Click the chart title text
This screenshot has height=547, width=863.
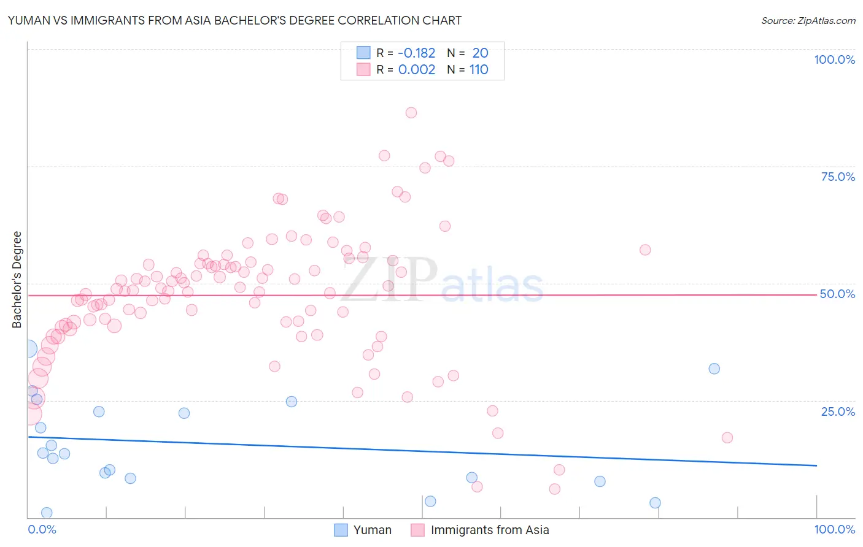coord(234,20)
